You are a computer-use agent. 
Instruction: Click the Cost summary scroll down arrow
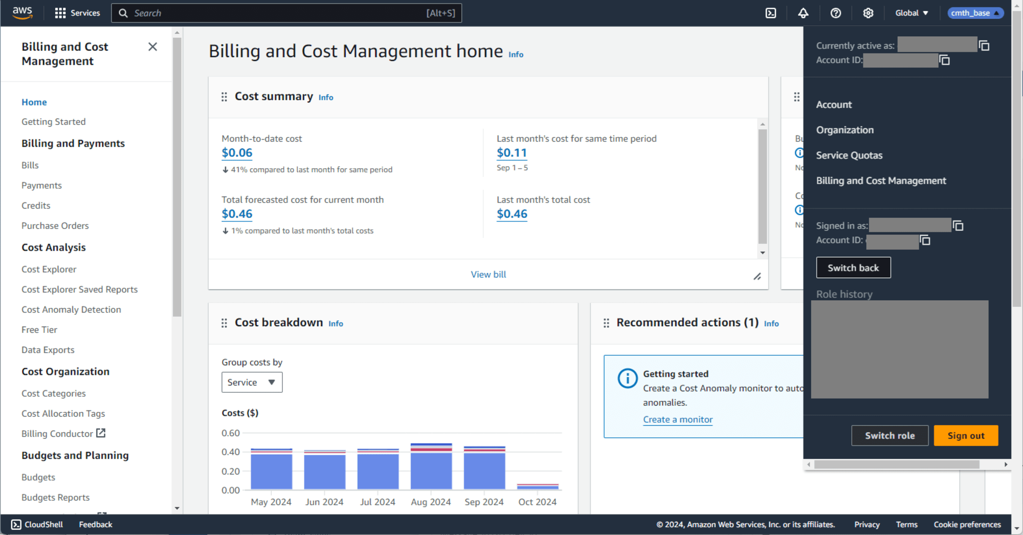[763, 253]
